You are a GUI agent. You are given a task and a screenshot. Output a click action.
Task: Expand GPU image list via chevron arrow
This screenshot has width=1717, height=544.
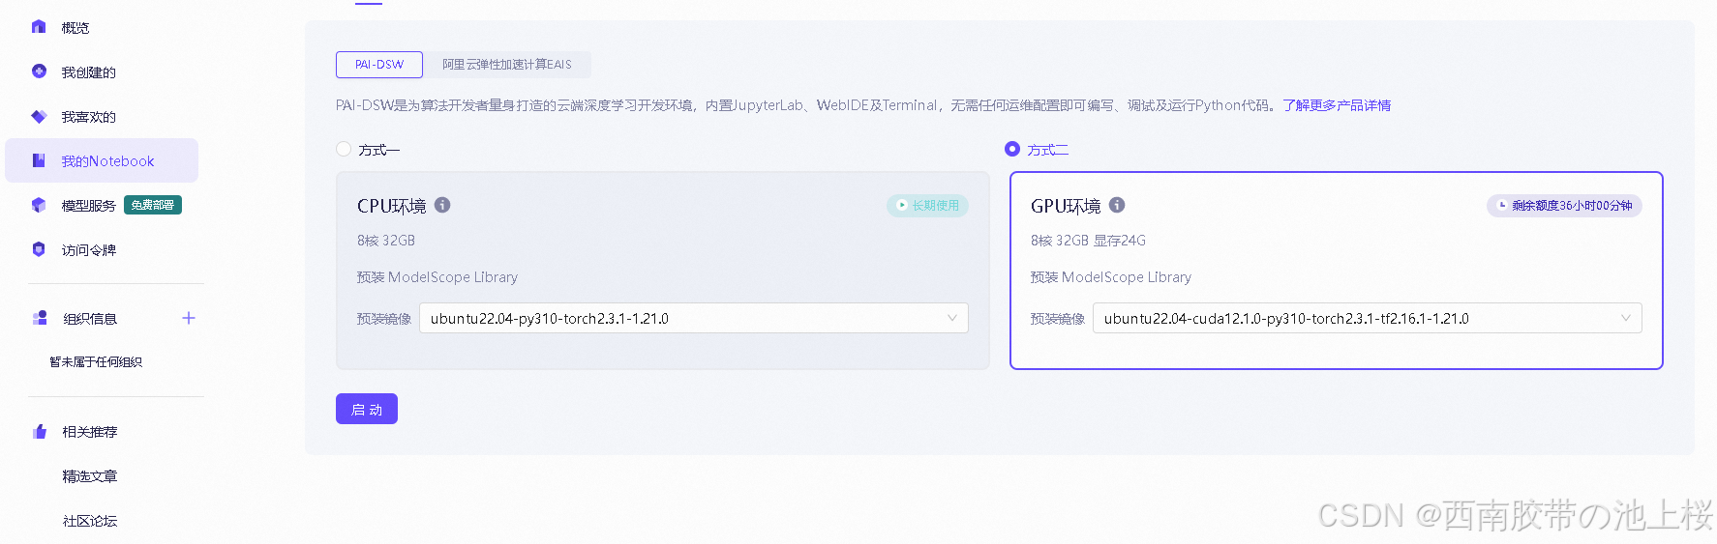[x=1625, y=318]
